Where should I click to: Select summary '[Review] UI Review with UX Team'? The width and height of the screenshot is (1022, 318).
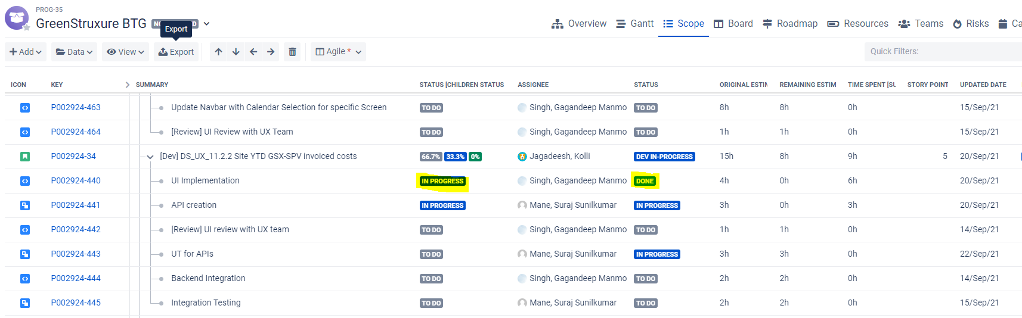coord(232,132)
